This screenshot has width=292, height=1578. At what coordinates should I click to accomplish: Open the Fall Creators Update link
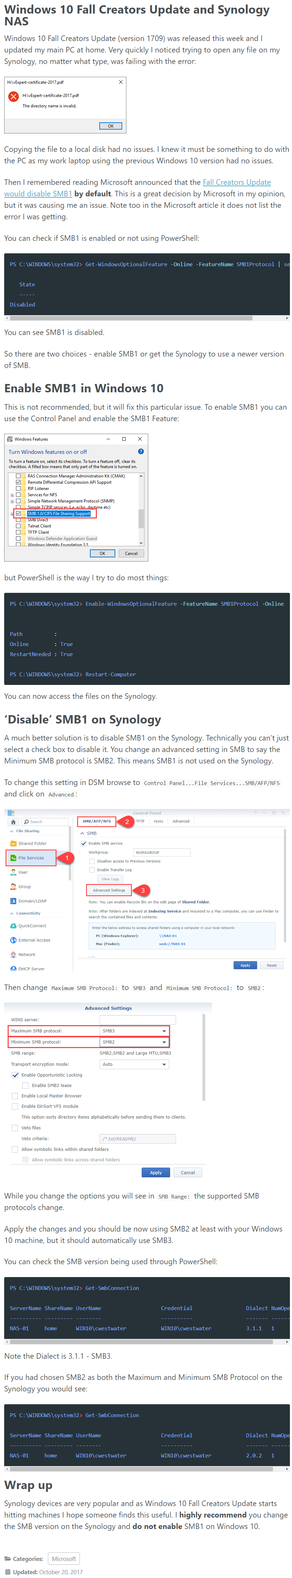[x=237, y=182]
